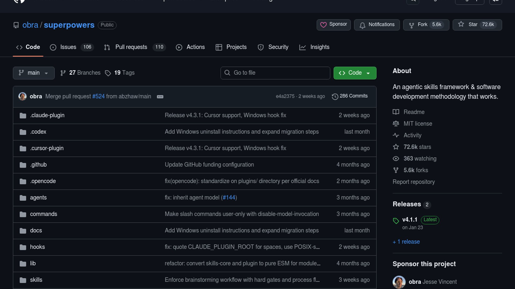Open the Activity link in About
Image resolution: width=515 pixels, height=289 pixels.
(412, 135)
